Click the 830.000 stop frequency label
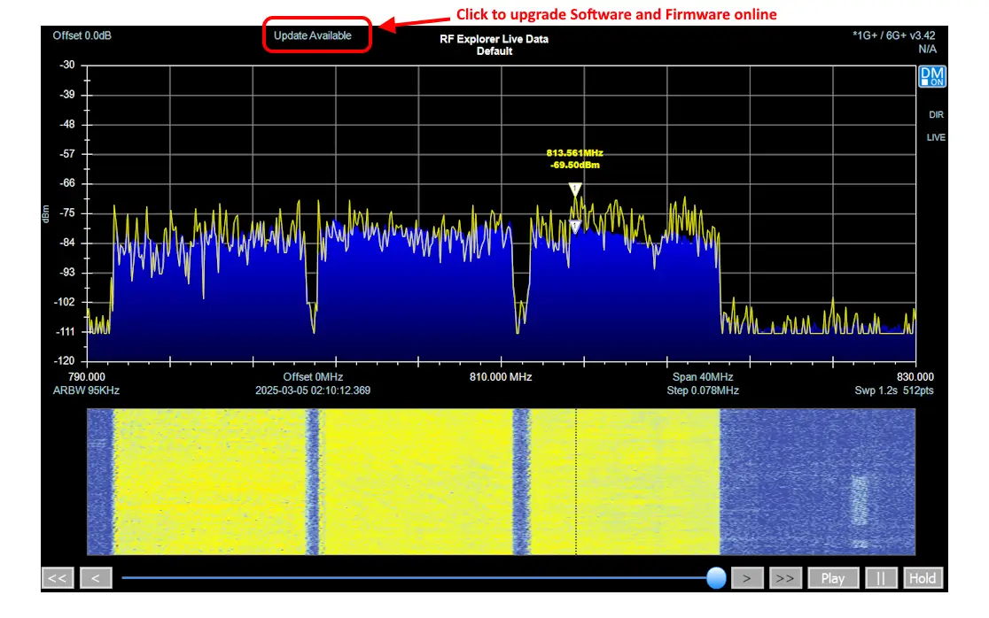Image resolution: width=989 pixels, height=618 pixels. (915, 376)
